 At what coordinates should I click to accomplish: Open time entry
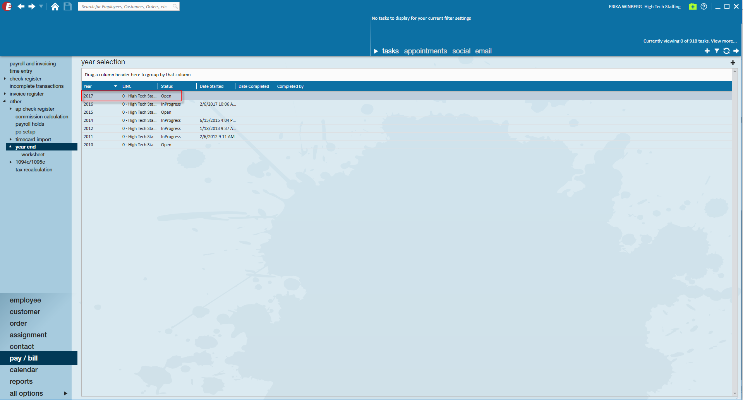[x=21, y=71]
